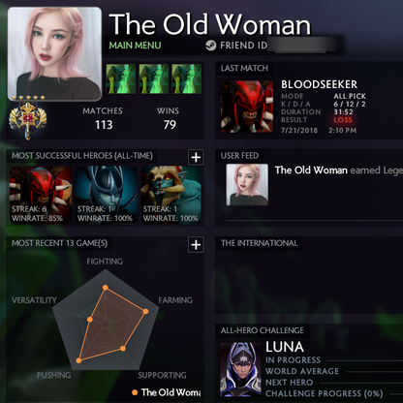Select the third featured hero icon
This screenshot has width=403, height=403.
[187, 78]
